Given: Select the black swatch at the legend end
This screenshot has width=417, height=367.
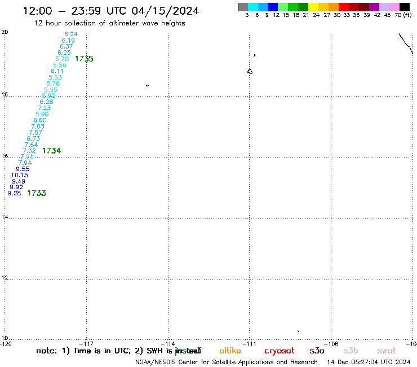Looking at the screenshot, I should (x=405, y=7).
